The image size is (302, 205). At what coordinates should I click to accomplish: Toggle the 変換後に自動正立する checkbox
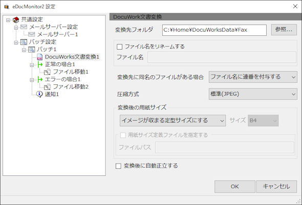tap(118, 166)
